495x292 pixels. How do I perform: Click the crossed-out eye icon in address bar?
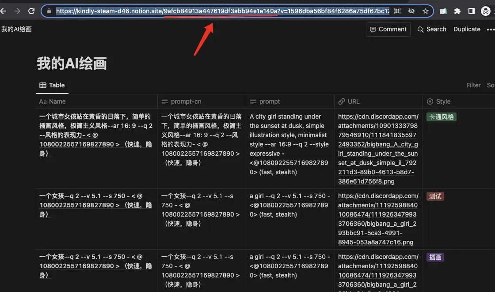(411, 11)
